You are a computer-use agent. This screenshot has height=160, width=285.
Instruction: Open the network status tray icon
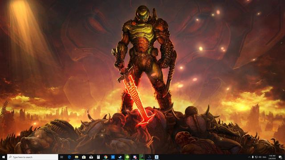[x=256, y=157]
